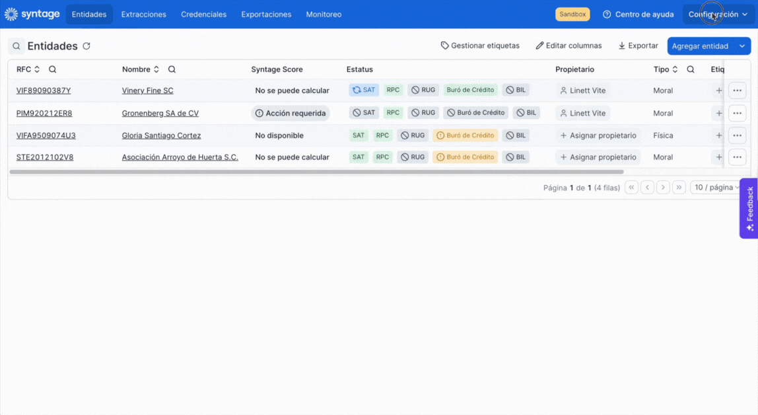Go to next page button

663,187
